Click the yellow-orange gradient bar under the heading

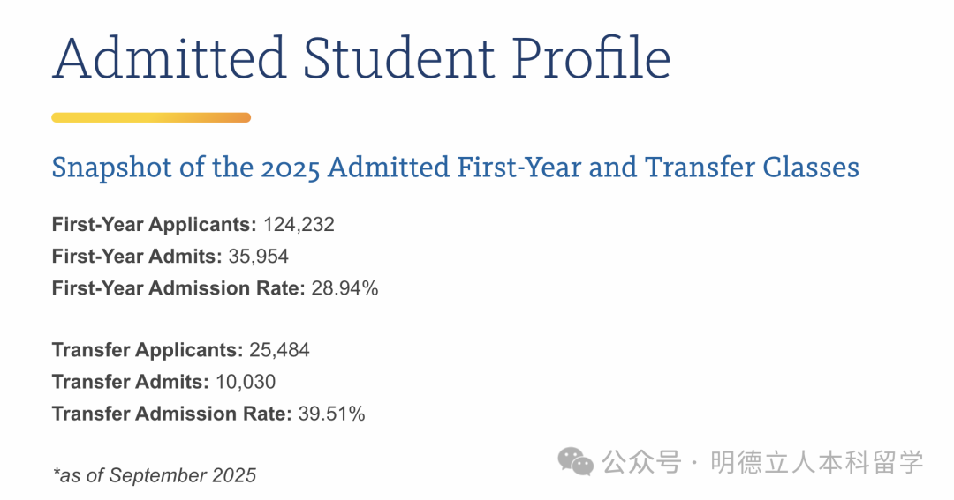pos(151,117)
